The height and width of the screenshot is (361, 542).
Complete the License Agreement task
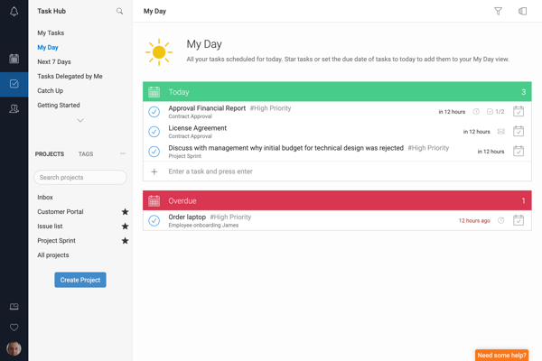(x=154, y=132)
